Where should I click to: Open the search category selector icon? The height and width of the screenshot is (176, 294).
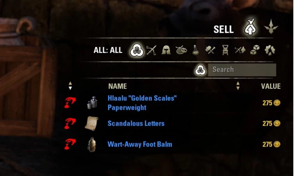[200, 70]
